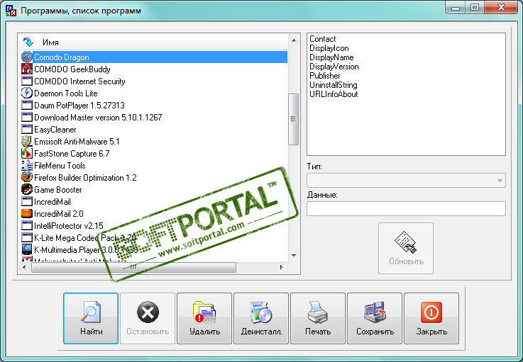The image size is (523, 362).
Task: Click the IncrediMail 2.0 envelope icon
Action: [x=27, y=213]
